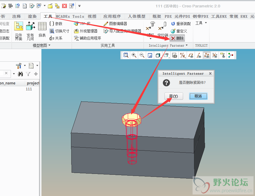Click Switch Dimensions (切换尺寸)
255x196 pixels.
point(59,31)
